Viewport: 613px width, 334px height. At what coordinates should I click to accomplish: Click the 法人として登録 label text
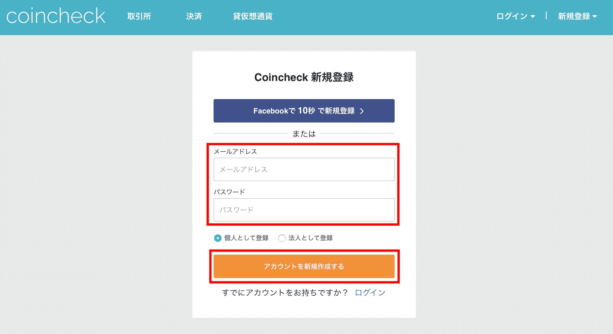click(x=310, y=238)
